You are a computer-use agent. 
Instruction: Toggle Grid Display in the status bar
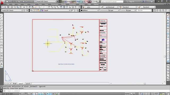26,94
